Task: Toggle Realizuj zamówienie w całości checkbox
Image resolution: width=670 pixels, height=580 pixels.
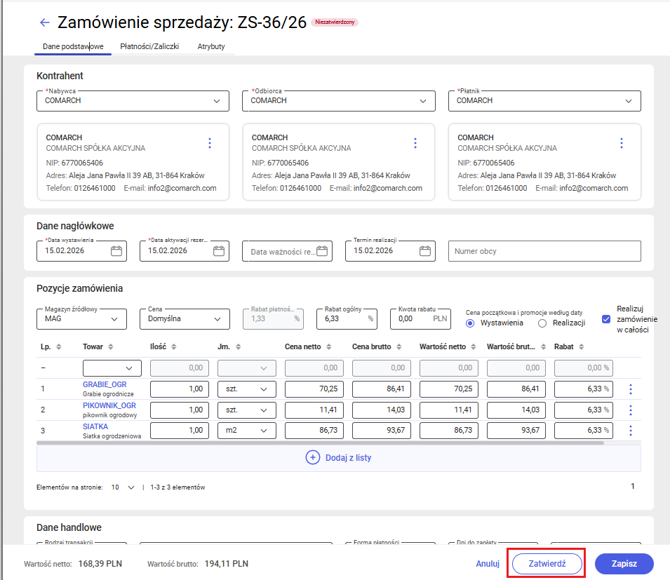Action: [605, 319]
